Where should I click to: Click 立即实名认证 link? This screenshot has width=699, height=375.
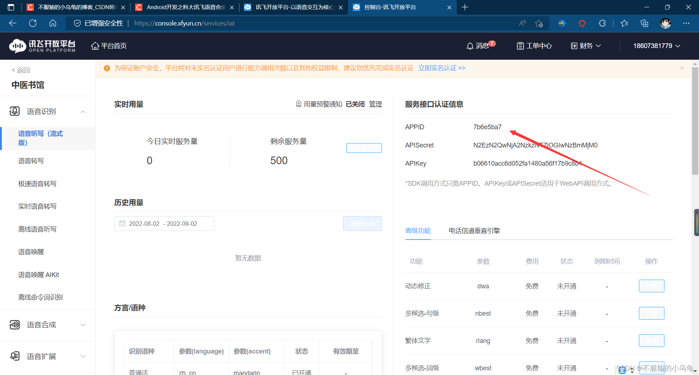click(442, 68)
